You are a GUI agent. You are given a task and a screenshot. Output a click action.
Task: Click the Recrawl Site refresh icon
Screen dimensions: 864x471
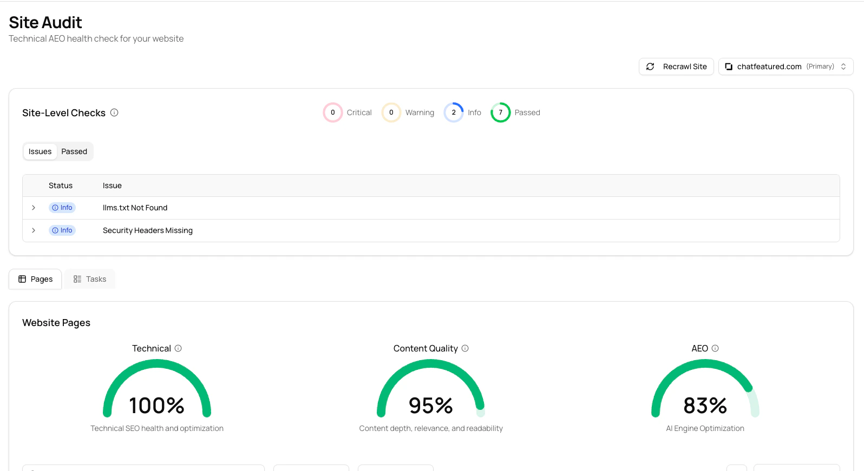(x=650, y=67)
